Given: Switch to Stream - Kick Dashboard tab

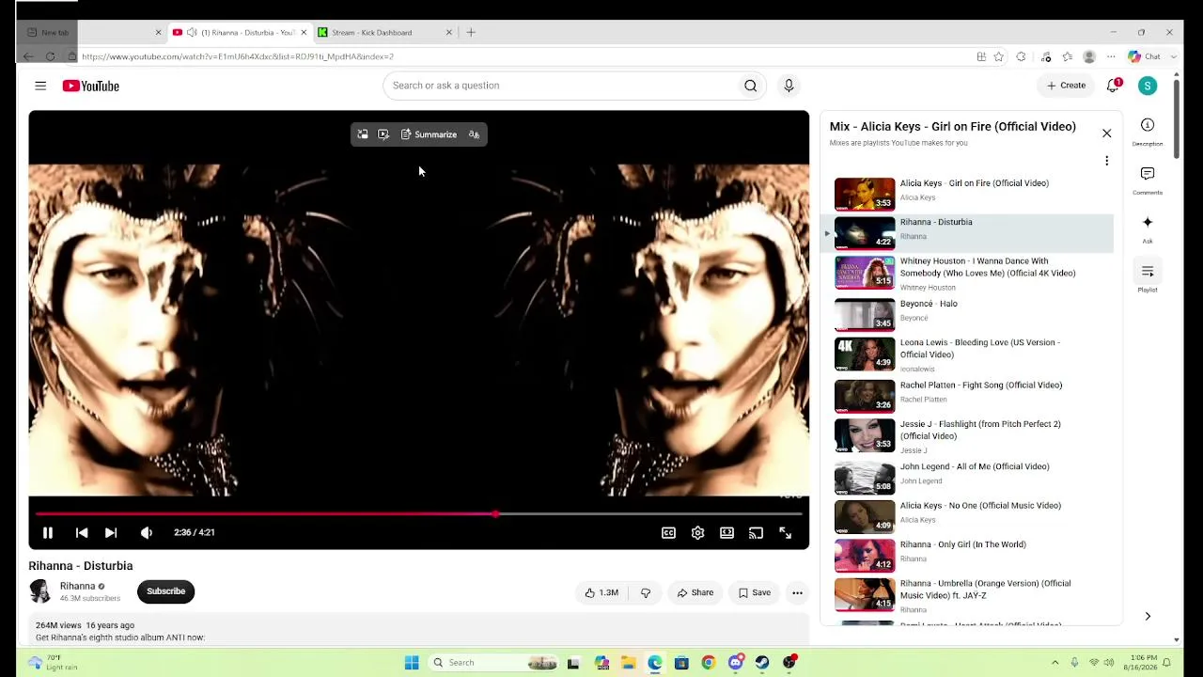Looking at the screenshot, I should click(x=385, y=32).
